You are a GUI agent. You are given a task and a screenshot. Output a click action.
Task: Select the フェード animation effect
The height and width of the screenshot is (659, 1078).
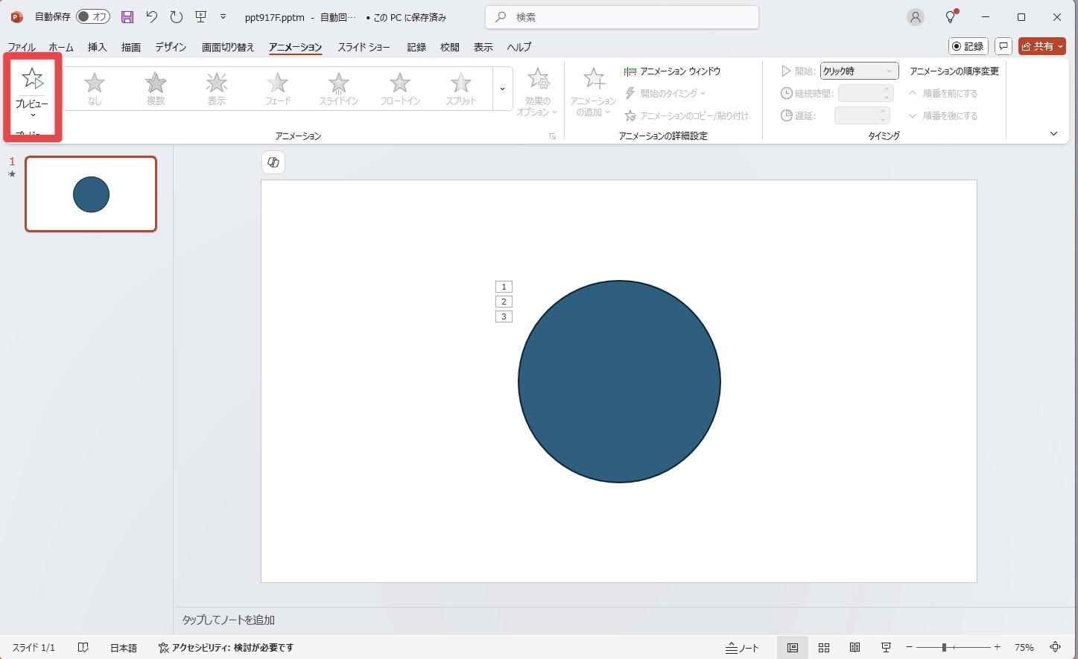278,89
